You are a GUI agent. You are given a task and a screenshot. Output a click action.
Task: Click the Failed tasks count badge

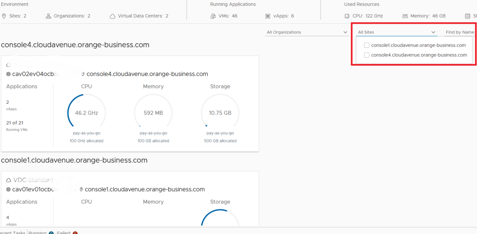pyautogui.click(x=75, y=233)
